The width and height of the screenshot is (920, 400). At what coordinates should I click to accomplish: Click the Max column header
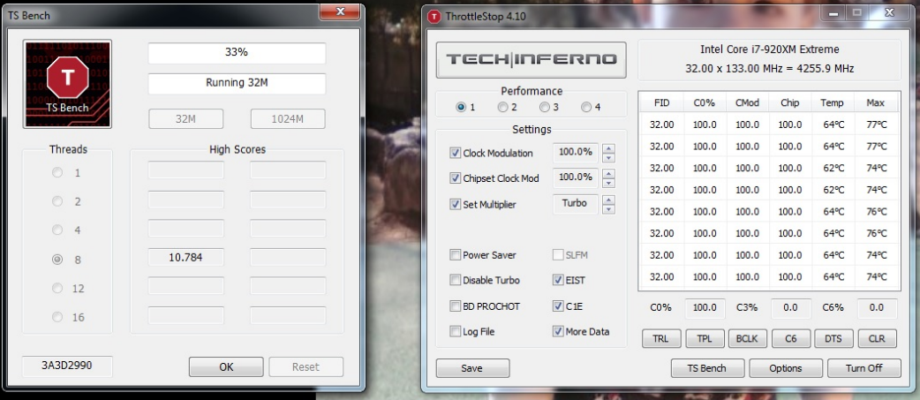tap(875, 103)
